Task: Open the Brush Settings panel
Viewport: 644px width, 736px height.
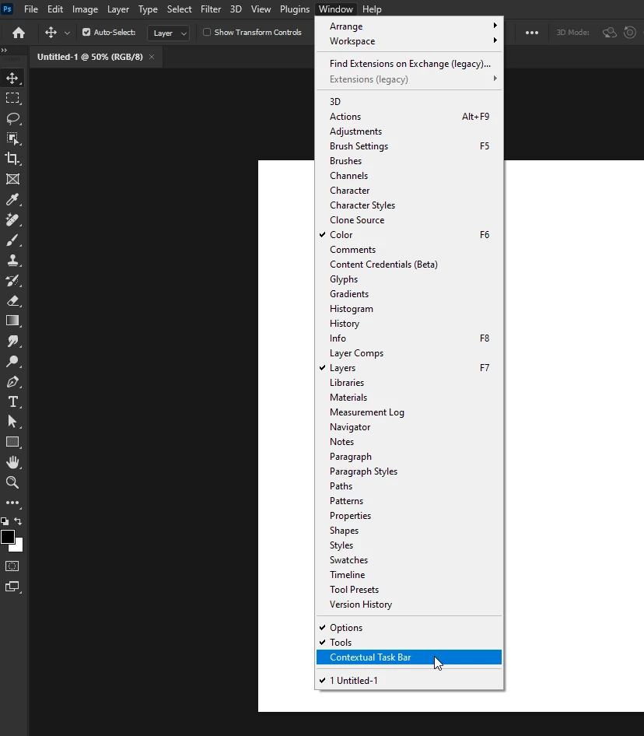Action: (x=409, y=146)
